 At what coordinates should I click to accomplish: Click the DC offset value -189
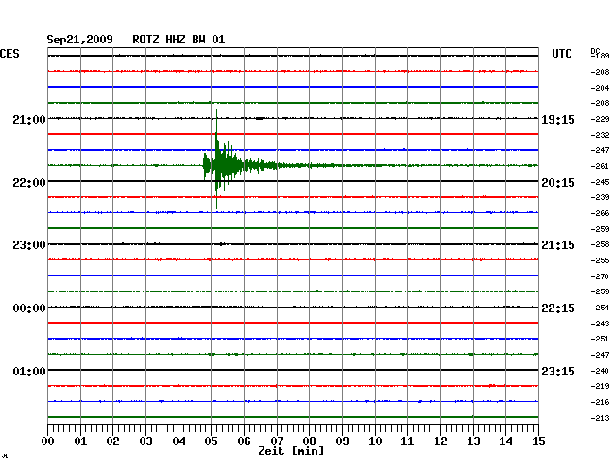click(600, 56)
